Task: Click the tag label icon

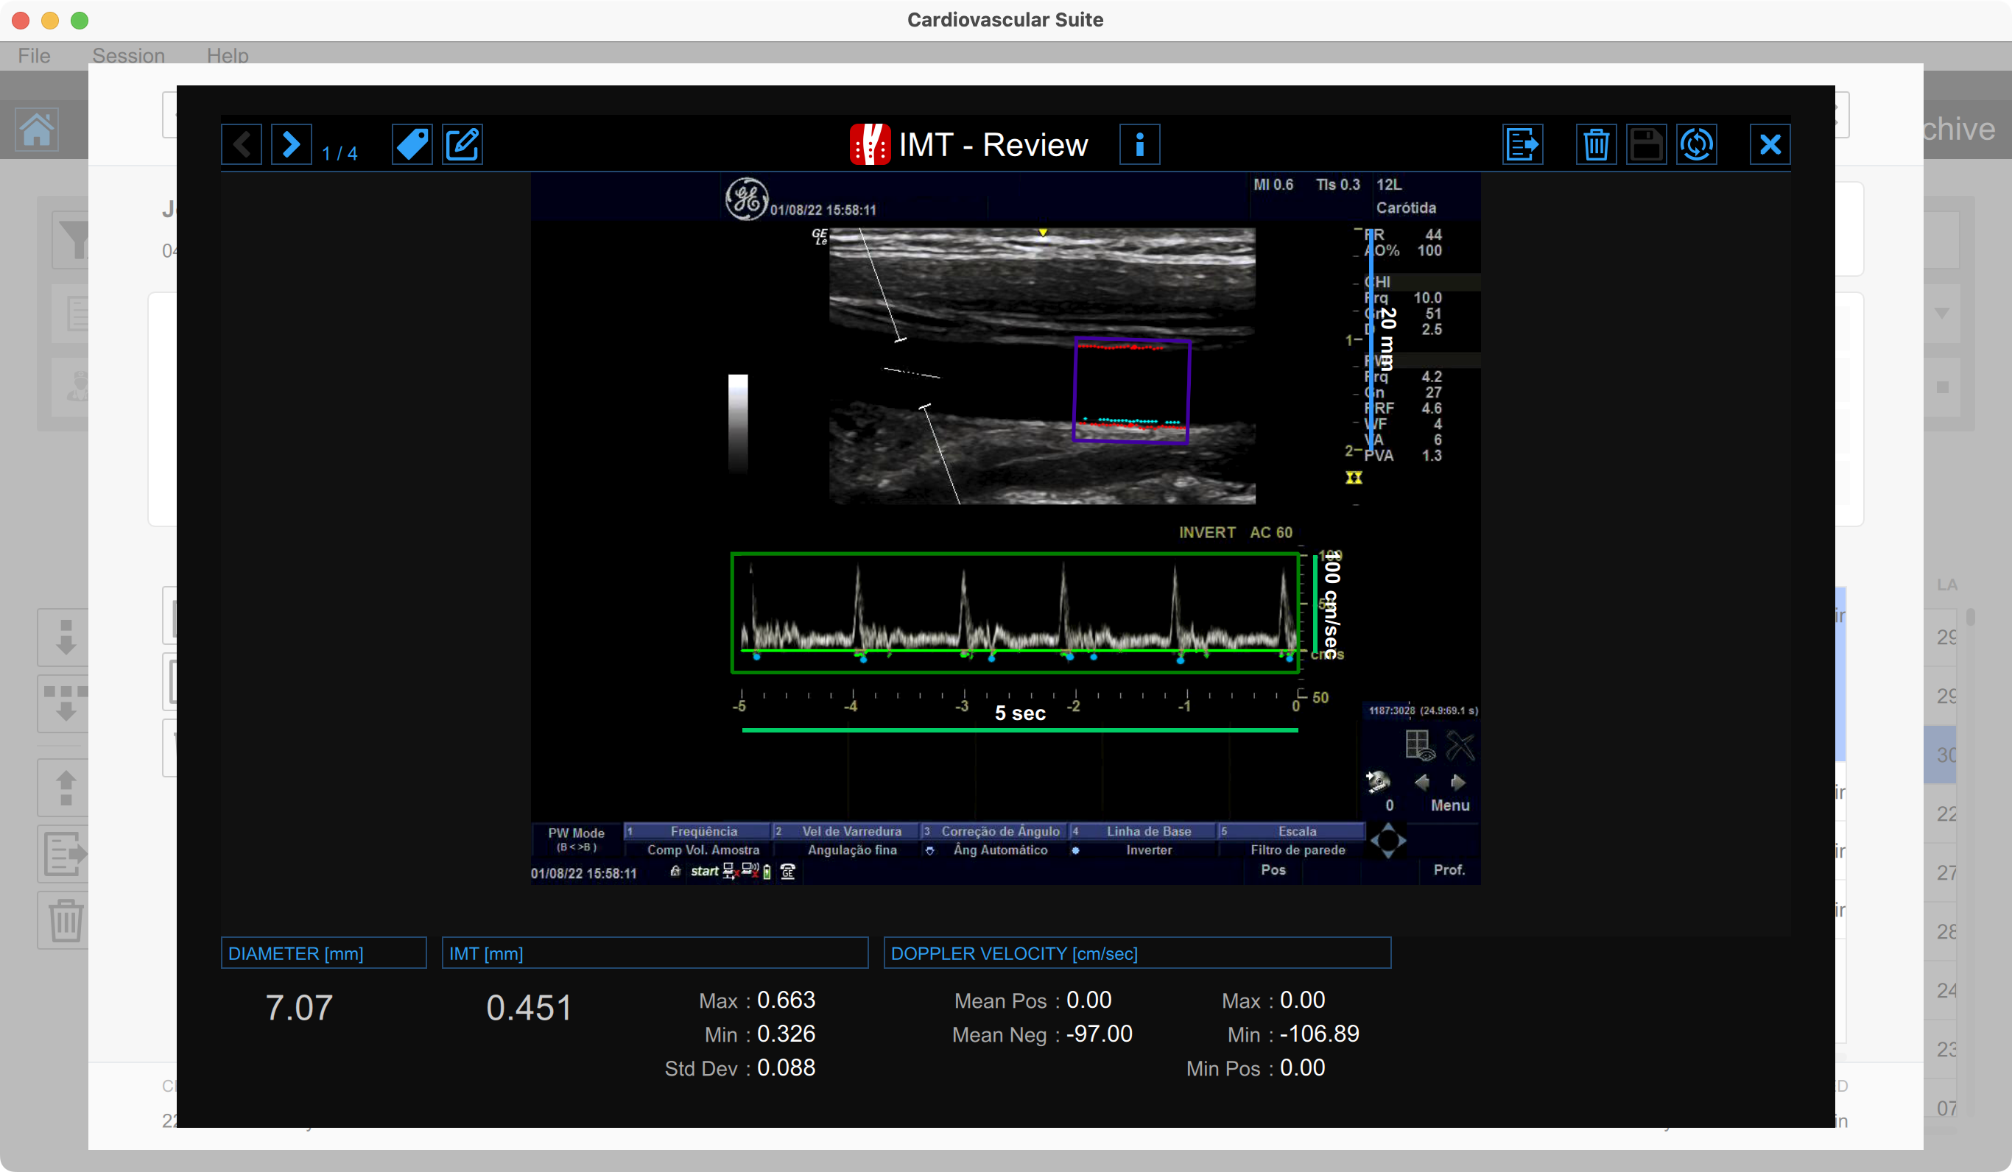Action: pyautogui.click(x=412, y=144)
